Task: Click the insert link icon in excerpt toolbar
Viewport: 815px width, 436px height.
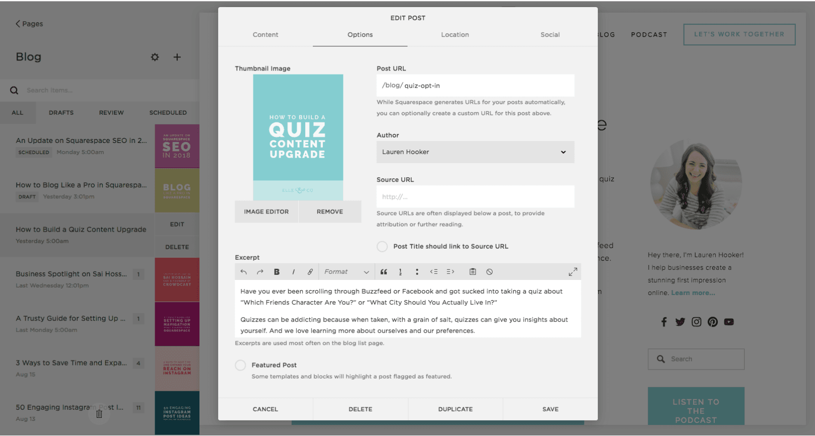Action: (310, 272)
